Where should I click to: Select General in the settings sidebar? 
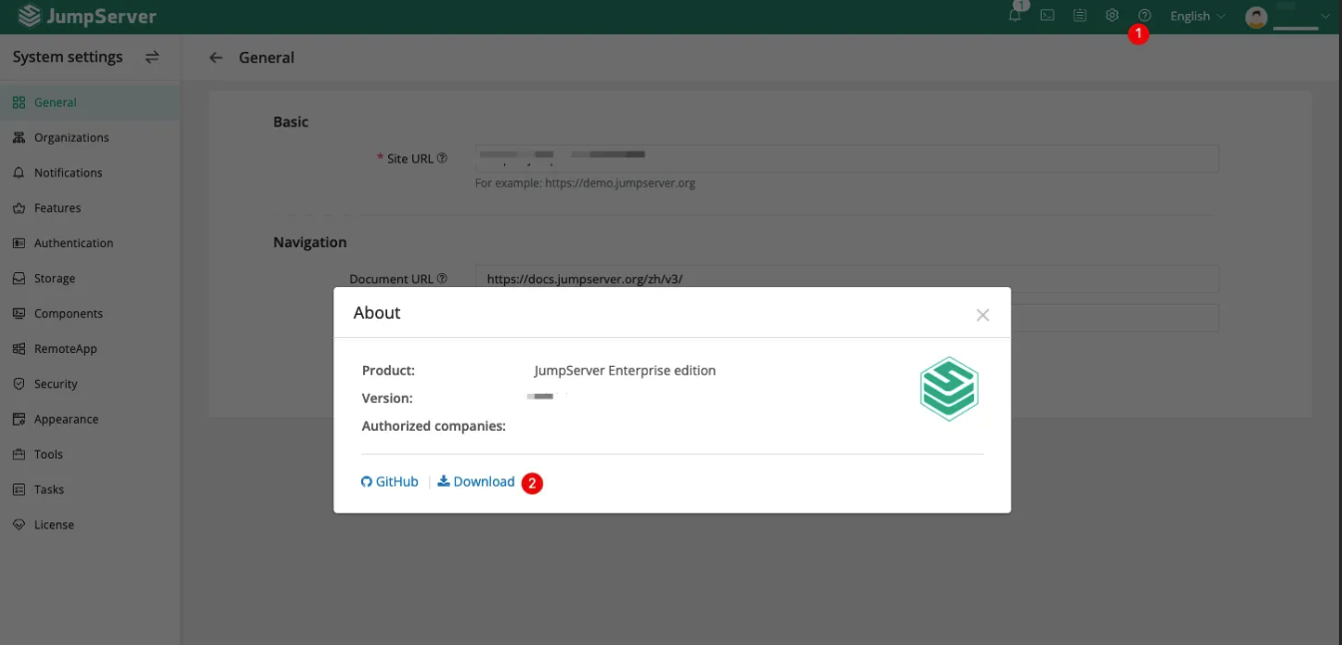(90, 102)
